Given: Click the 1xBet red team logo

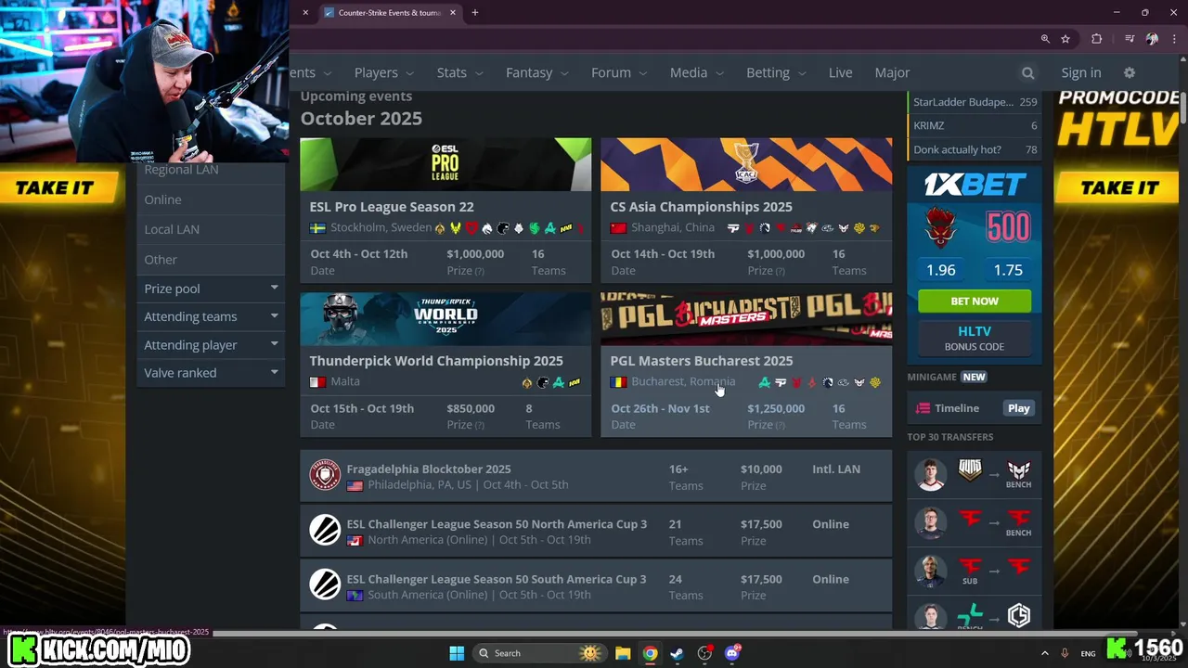Looking at the screenshot, I should [x=941, y=227].
